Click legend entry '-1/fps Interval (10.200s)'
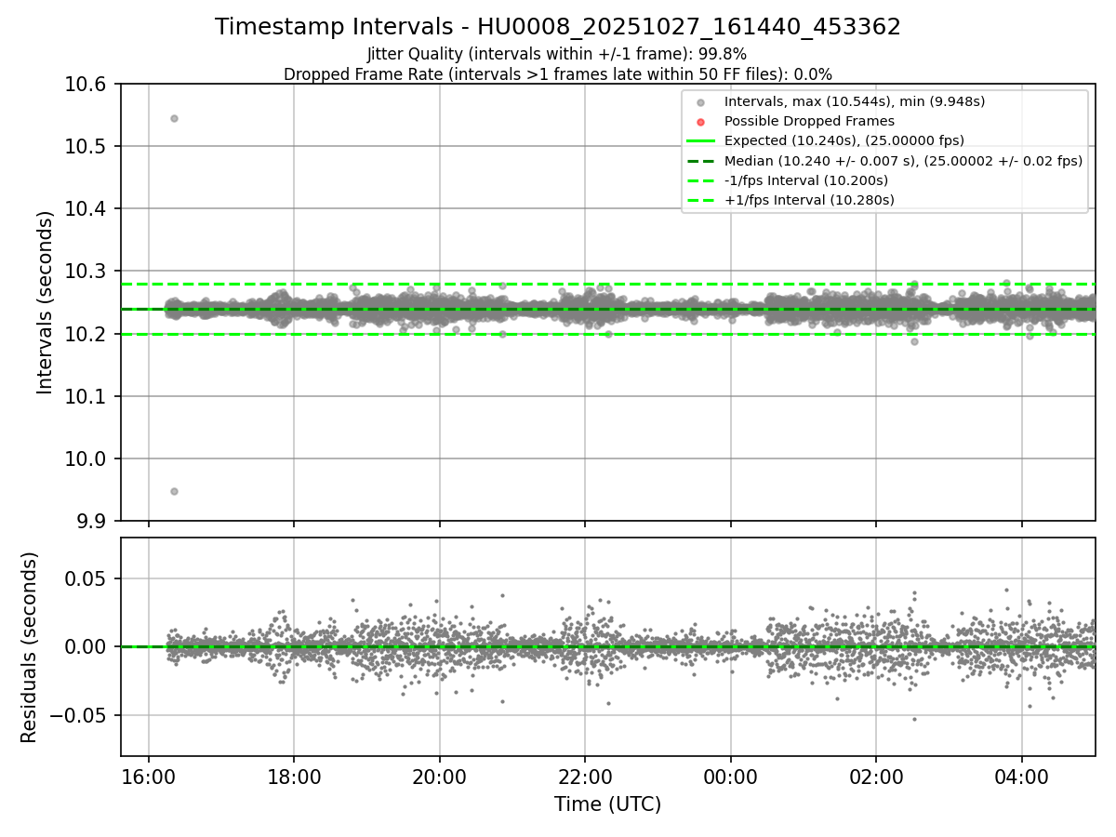This screenshot has width=1116, height=837. (806, 180)
